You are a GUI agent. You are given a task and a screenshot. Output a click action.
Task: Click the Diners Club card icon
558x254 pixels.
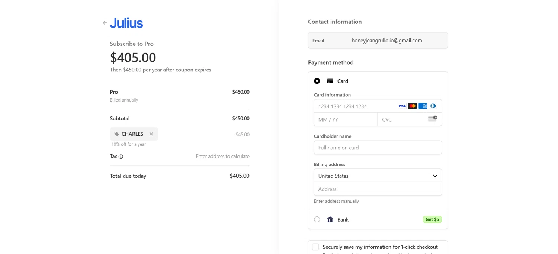click(433, 106)
